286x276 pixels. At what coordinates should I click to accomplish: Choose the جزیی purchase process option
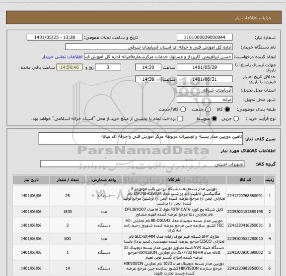[x=236, y=119]
